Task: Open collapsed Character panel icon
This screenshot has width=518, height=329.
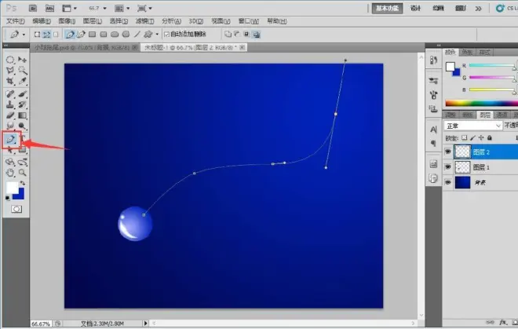Action: pos(433,130)
